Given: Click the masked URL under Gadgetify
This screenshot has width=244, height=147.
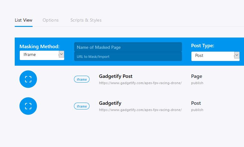Looking at the screenshot, I should (x=140, y=110).
